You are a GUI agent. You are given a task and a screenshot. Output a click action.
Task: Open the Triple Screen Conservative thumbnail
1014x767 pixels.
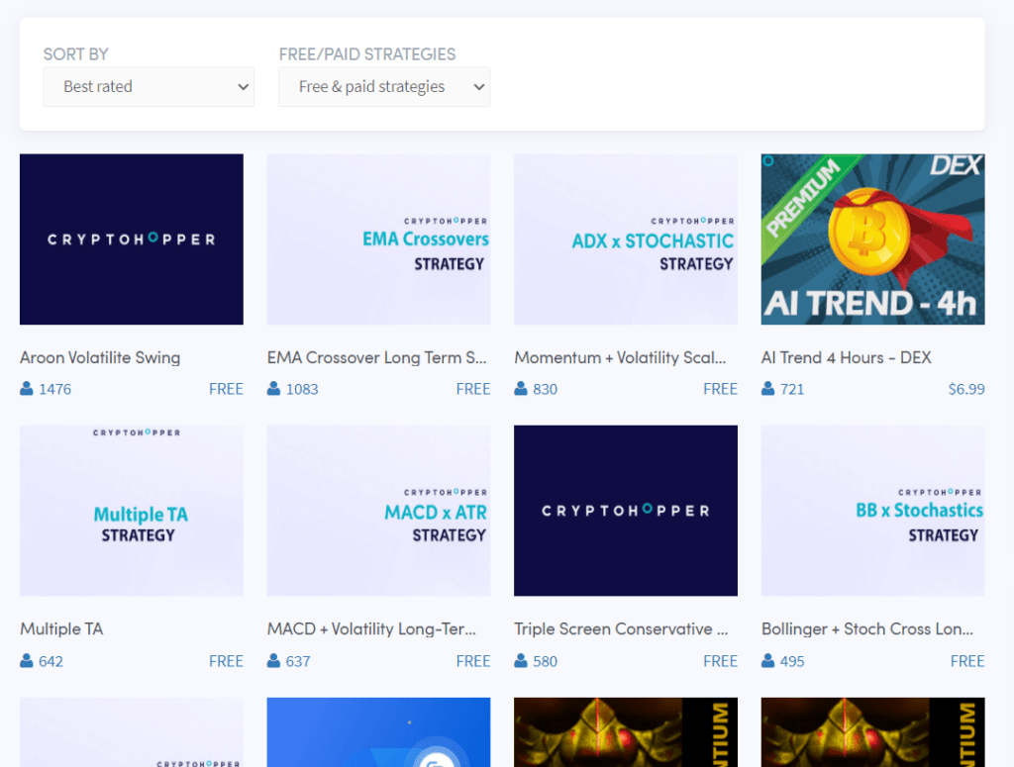[626, 511]
